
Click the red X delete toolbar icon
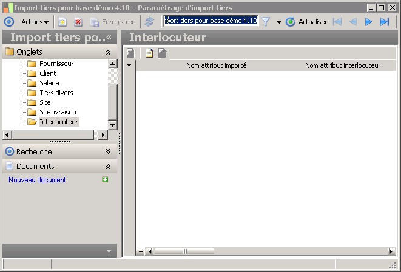78,22
